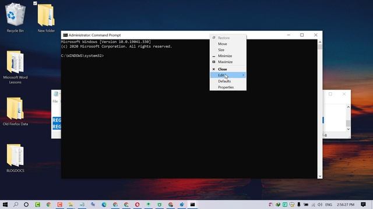Choose Maximize in the system menu
The width and height of the screenshot is (373, 209).
[228, 62]
